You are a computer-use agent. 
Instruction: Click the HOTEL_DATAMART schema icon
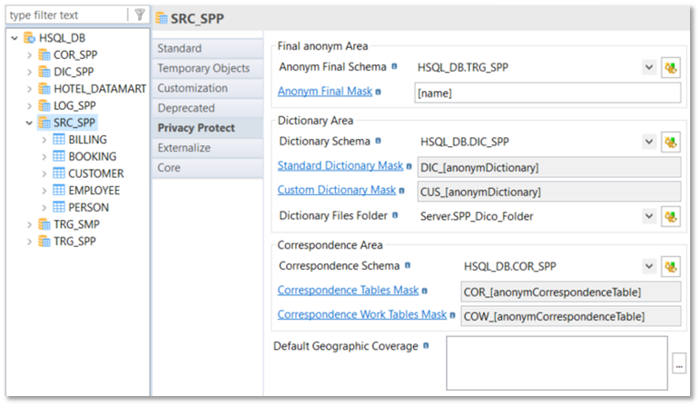44,89
